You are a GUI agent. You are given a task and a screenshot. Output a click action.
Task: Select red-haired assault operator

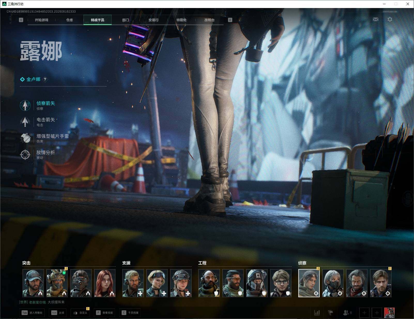point(105,283)
